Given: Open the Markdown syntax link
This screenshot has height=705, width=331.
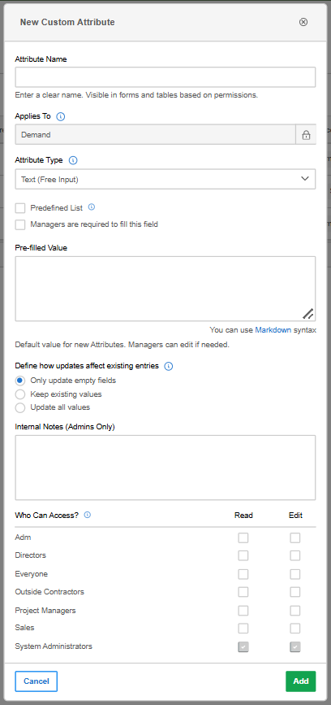Looking at the screenshot, I should (x=273, y=330).
